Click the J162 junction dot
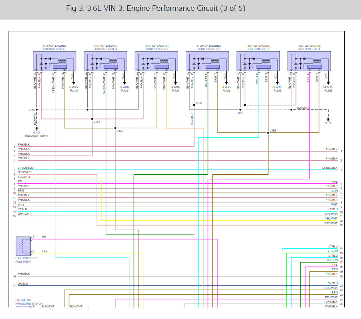The image size is (361, 319). click(x=194, y=105)
